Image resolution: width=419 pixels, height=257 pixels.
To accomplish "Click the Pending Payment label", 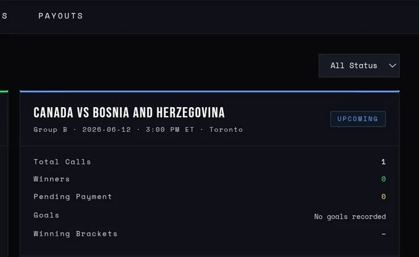I will click(73, 197).
